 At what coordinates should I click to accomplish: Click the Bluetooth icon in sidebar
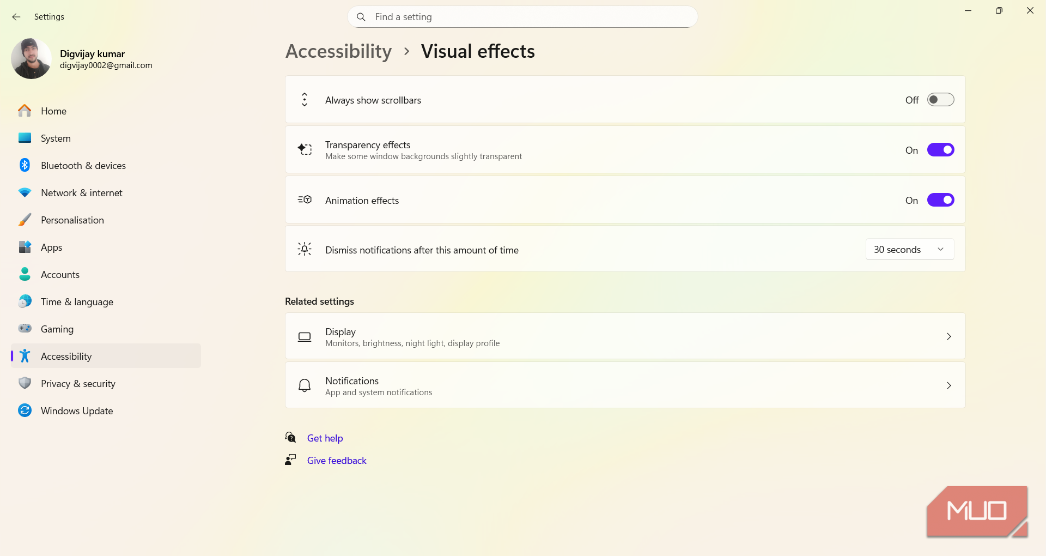(x=25, y=165)
